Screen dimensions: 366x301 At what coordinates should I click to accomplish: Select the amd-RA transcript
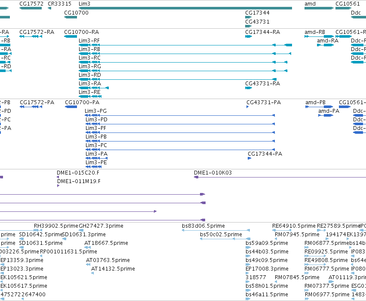[326, 45]
